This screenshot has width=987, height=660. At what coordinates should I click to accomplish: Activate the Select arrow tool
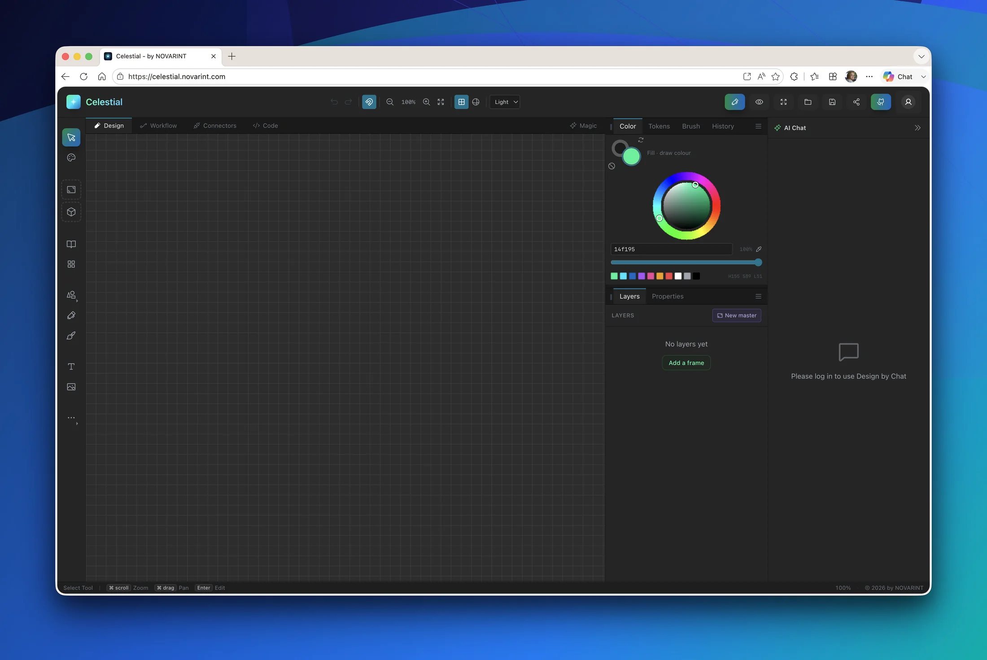[x=71, y=137]
